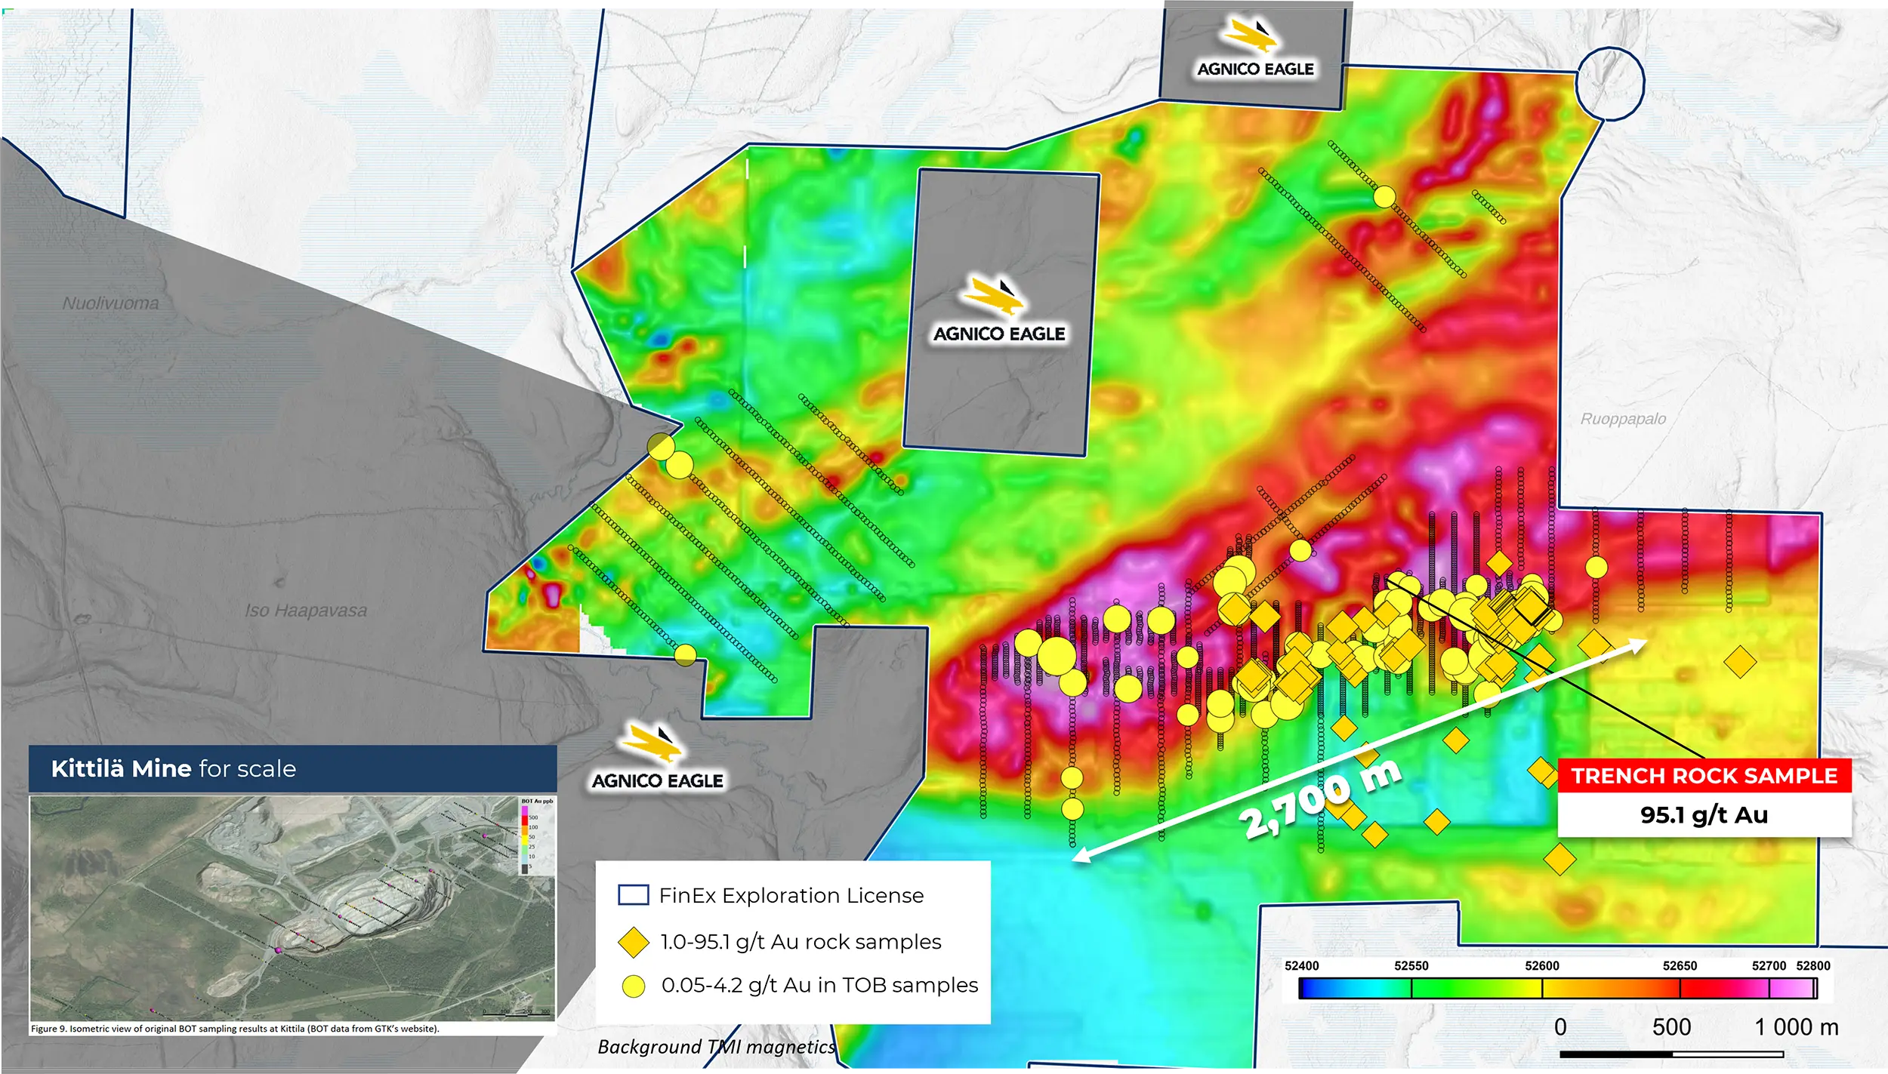The width and height of the screenshot is (1888, 1074).
Task: Click the lower Agnico Eagle logo
Action: coord(657,758)
